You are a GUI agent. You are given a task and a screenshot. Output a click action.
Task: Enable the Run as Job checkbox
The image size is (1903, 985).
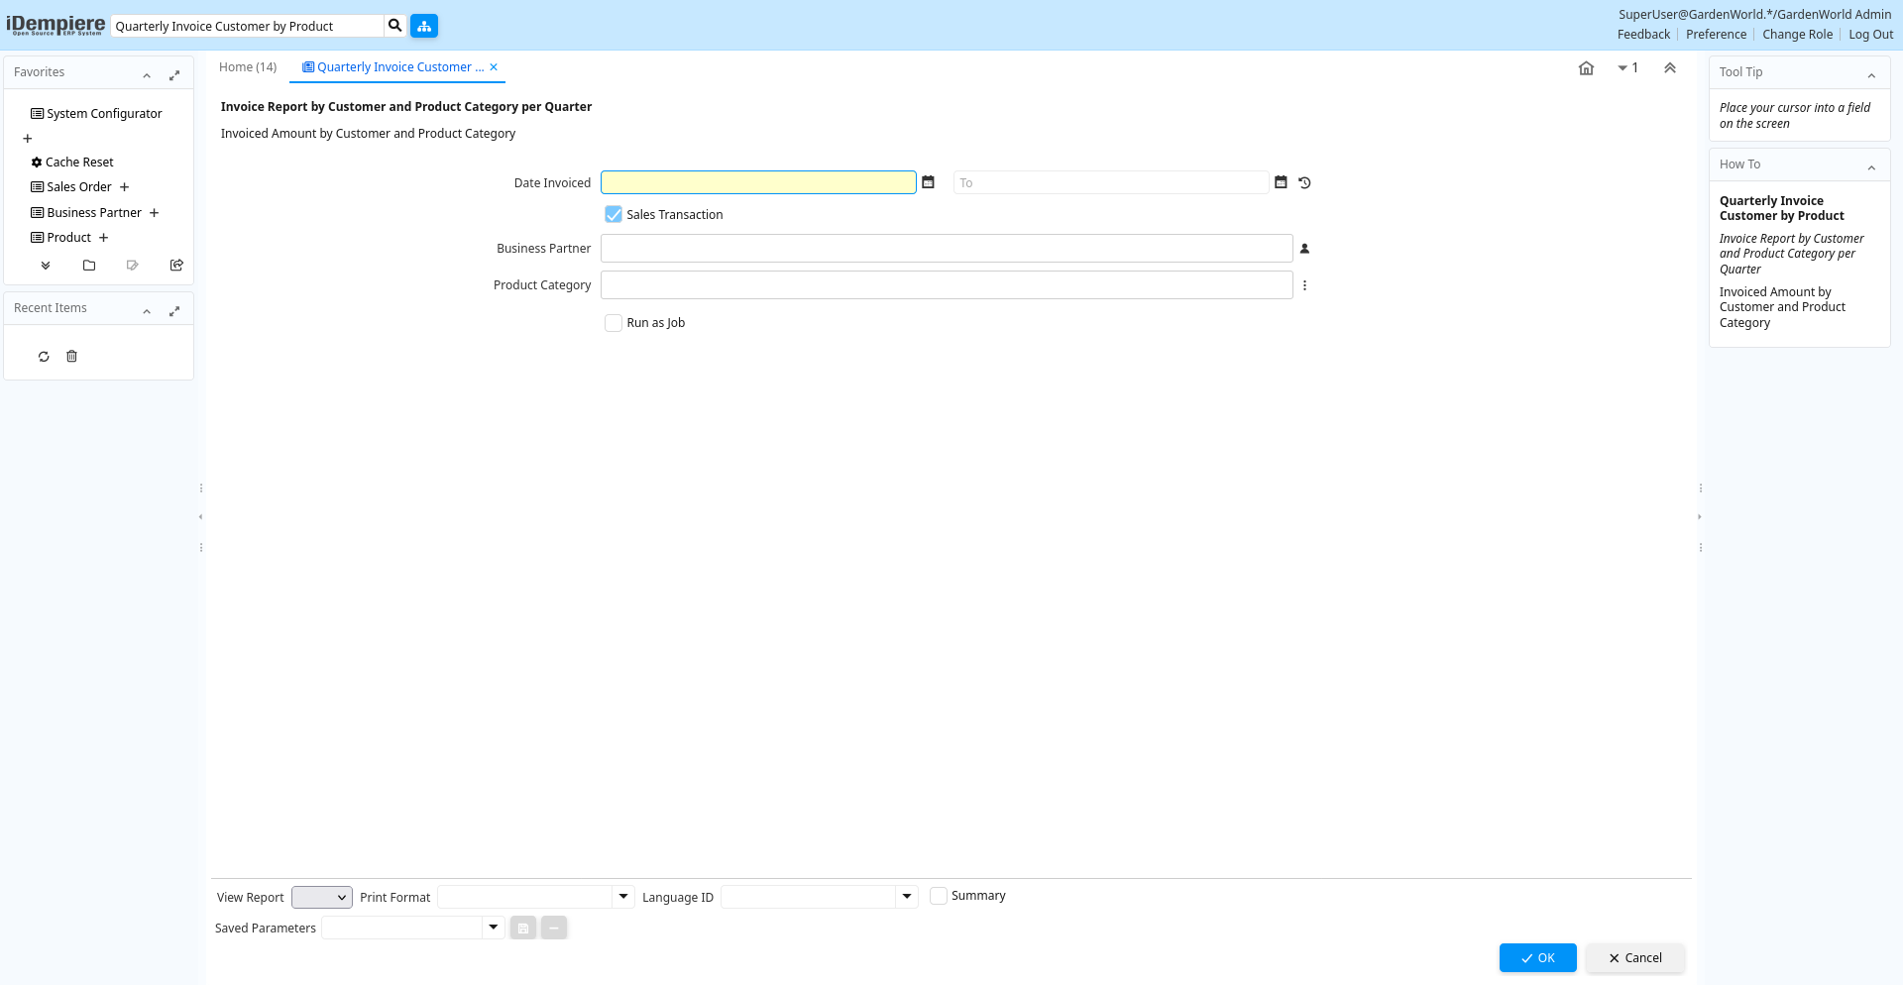click(614, 323)
